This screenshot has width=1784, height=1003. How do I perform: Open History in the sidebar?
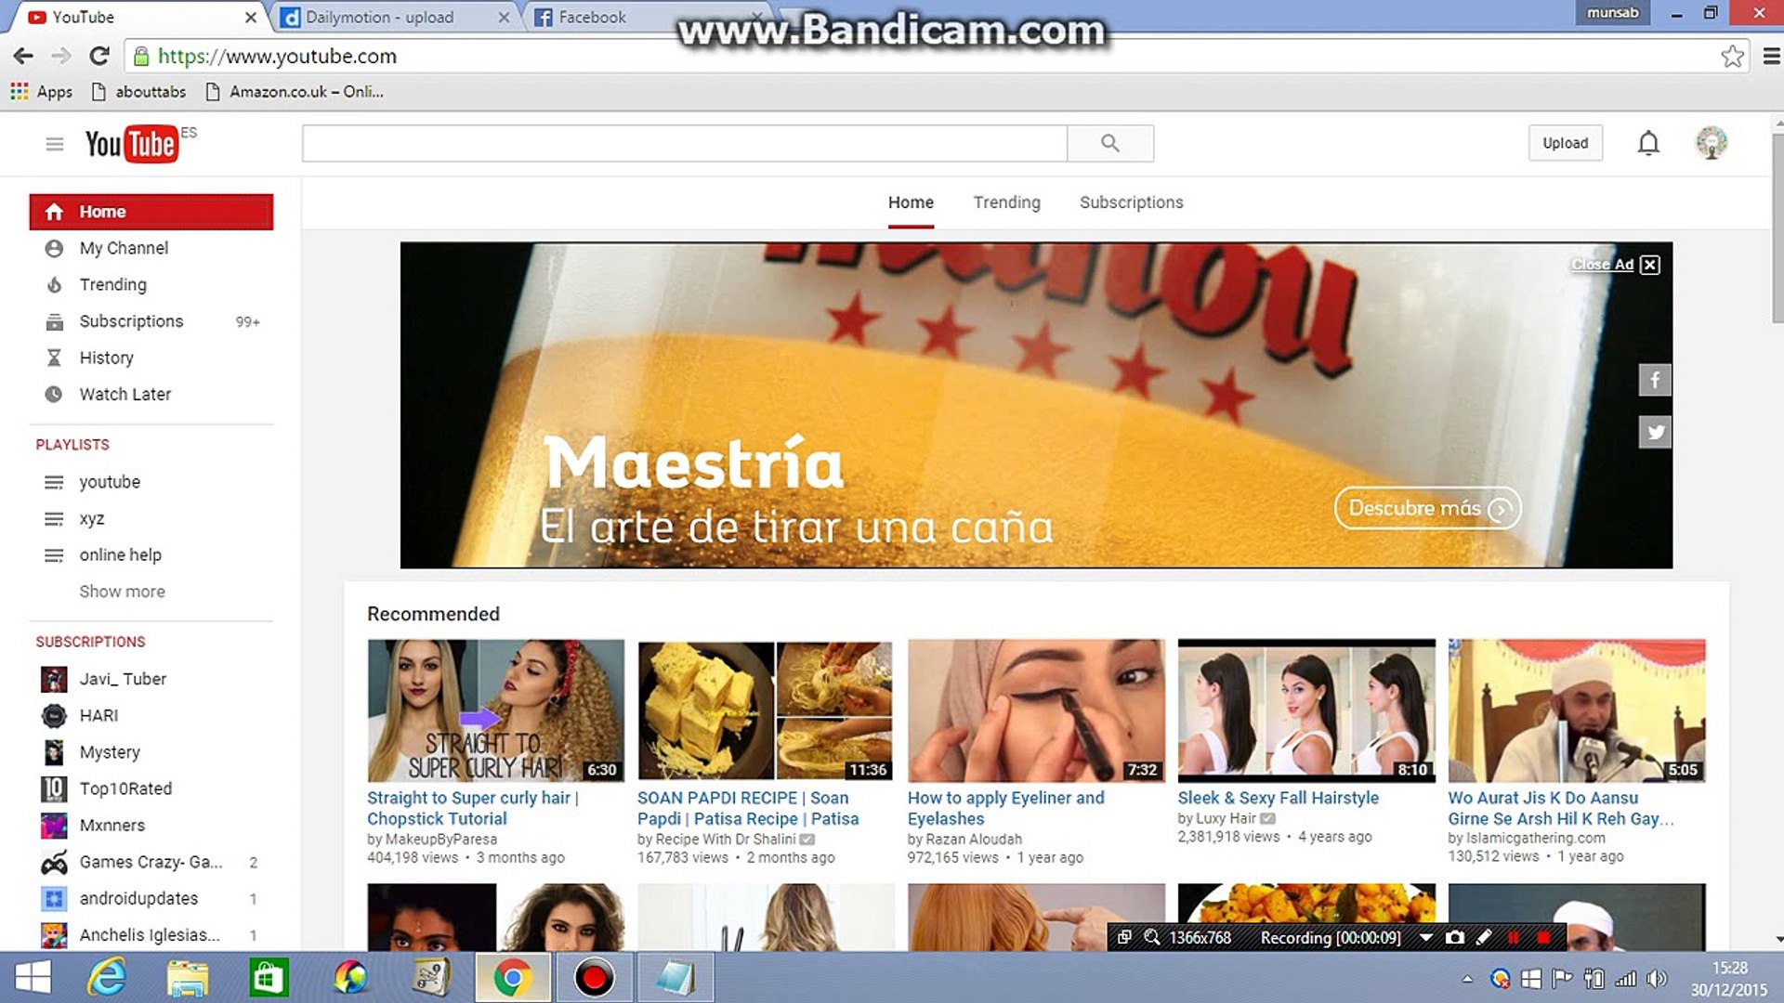point(106,358)
